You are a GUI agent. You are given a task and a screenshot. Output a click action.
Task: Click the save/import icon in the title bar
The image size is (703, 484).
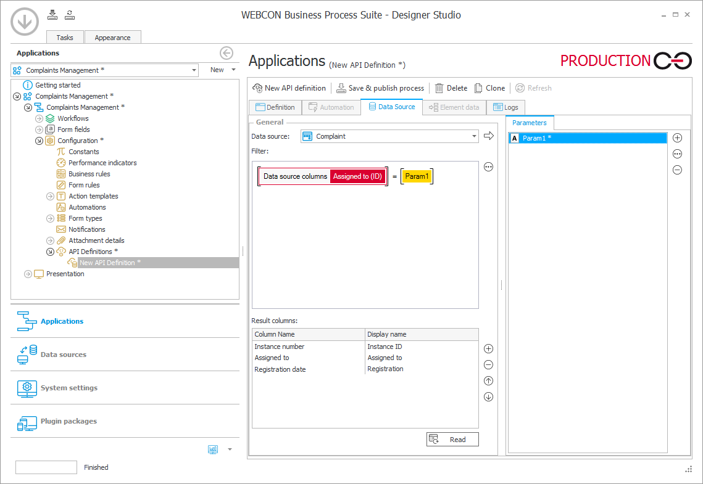click(52, 15)
